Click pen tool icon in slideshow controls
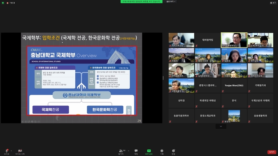278x156 pixels. point(29,121)
